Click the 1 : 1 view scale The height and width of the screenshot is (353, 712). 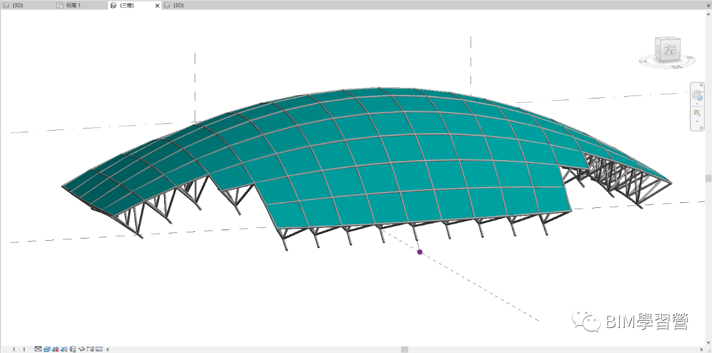click(19, 349)
